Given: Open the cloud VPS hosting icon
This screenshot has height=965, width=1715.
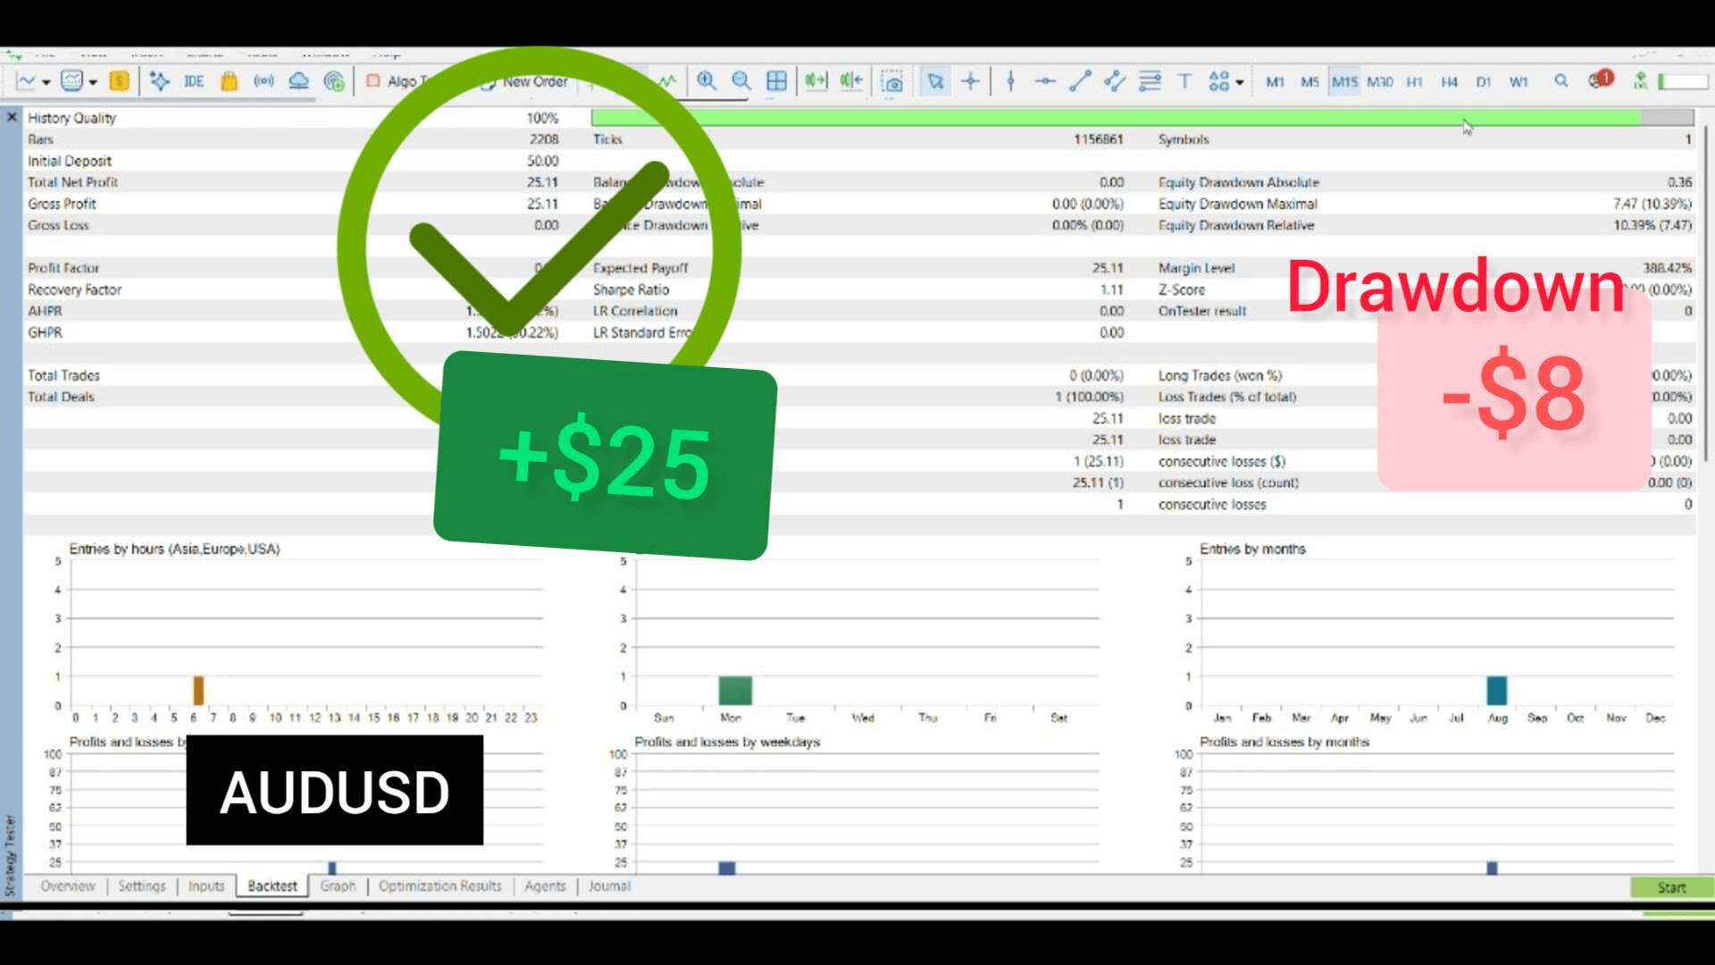Looking at the screenshot, I should tap(298, 81).
